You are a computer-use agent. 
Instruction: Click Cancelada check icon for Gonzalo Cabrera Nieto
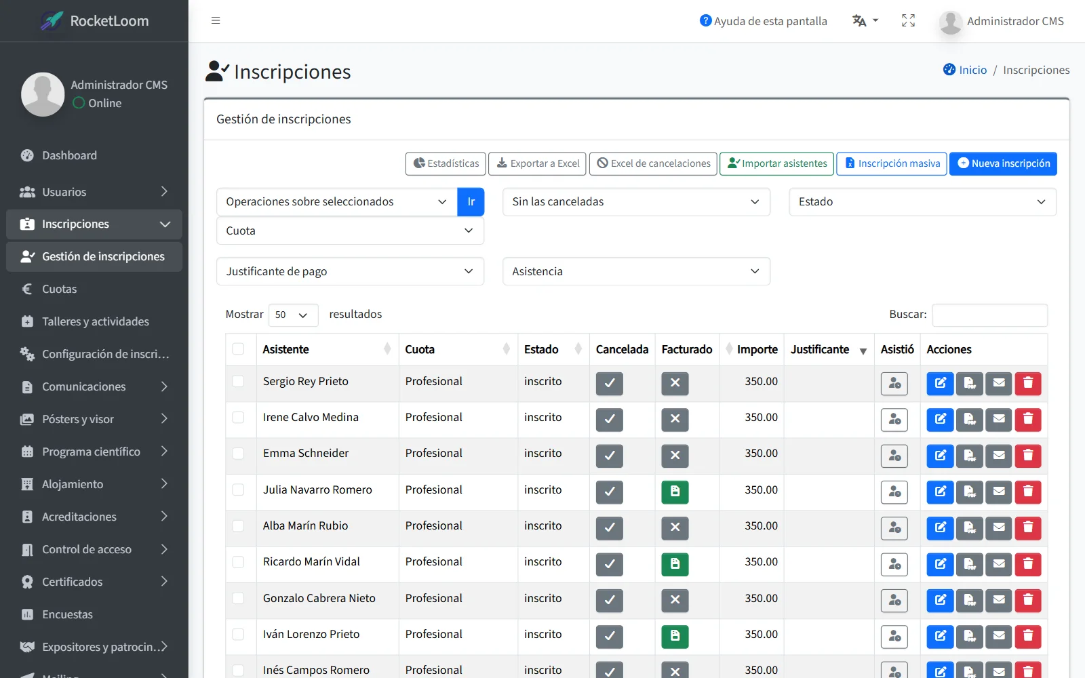coord(610,600)
